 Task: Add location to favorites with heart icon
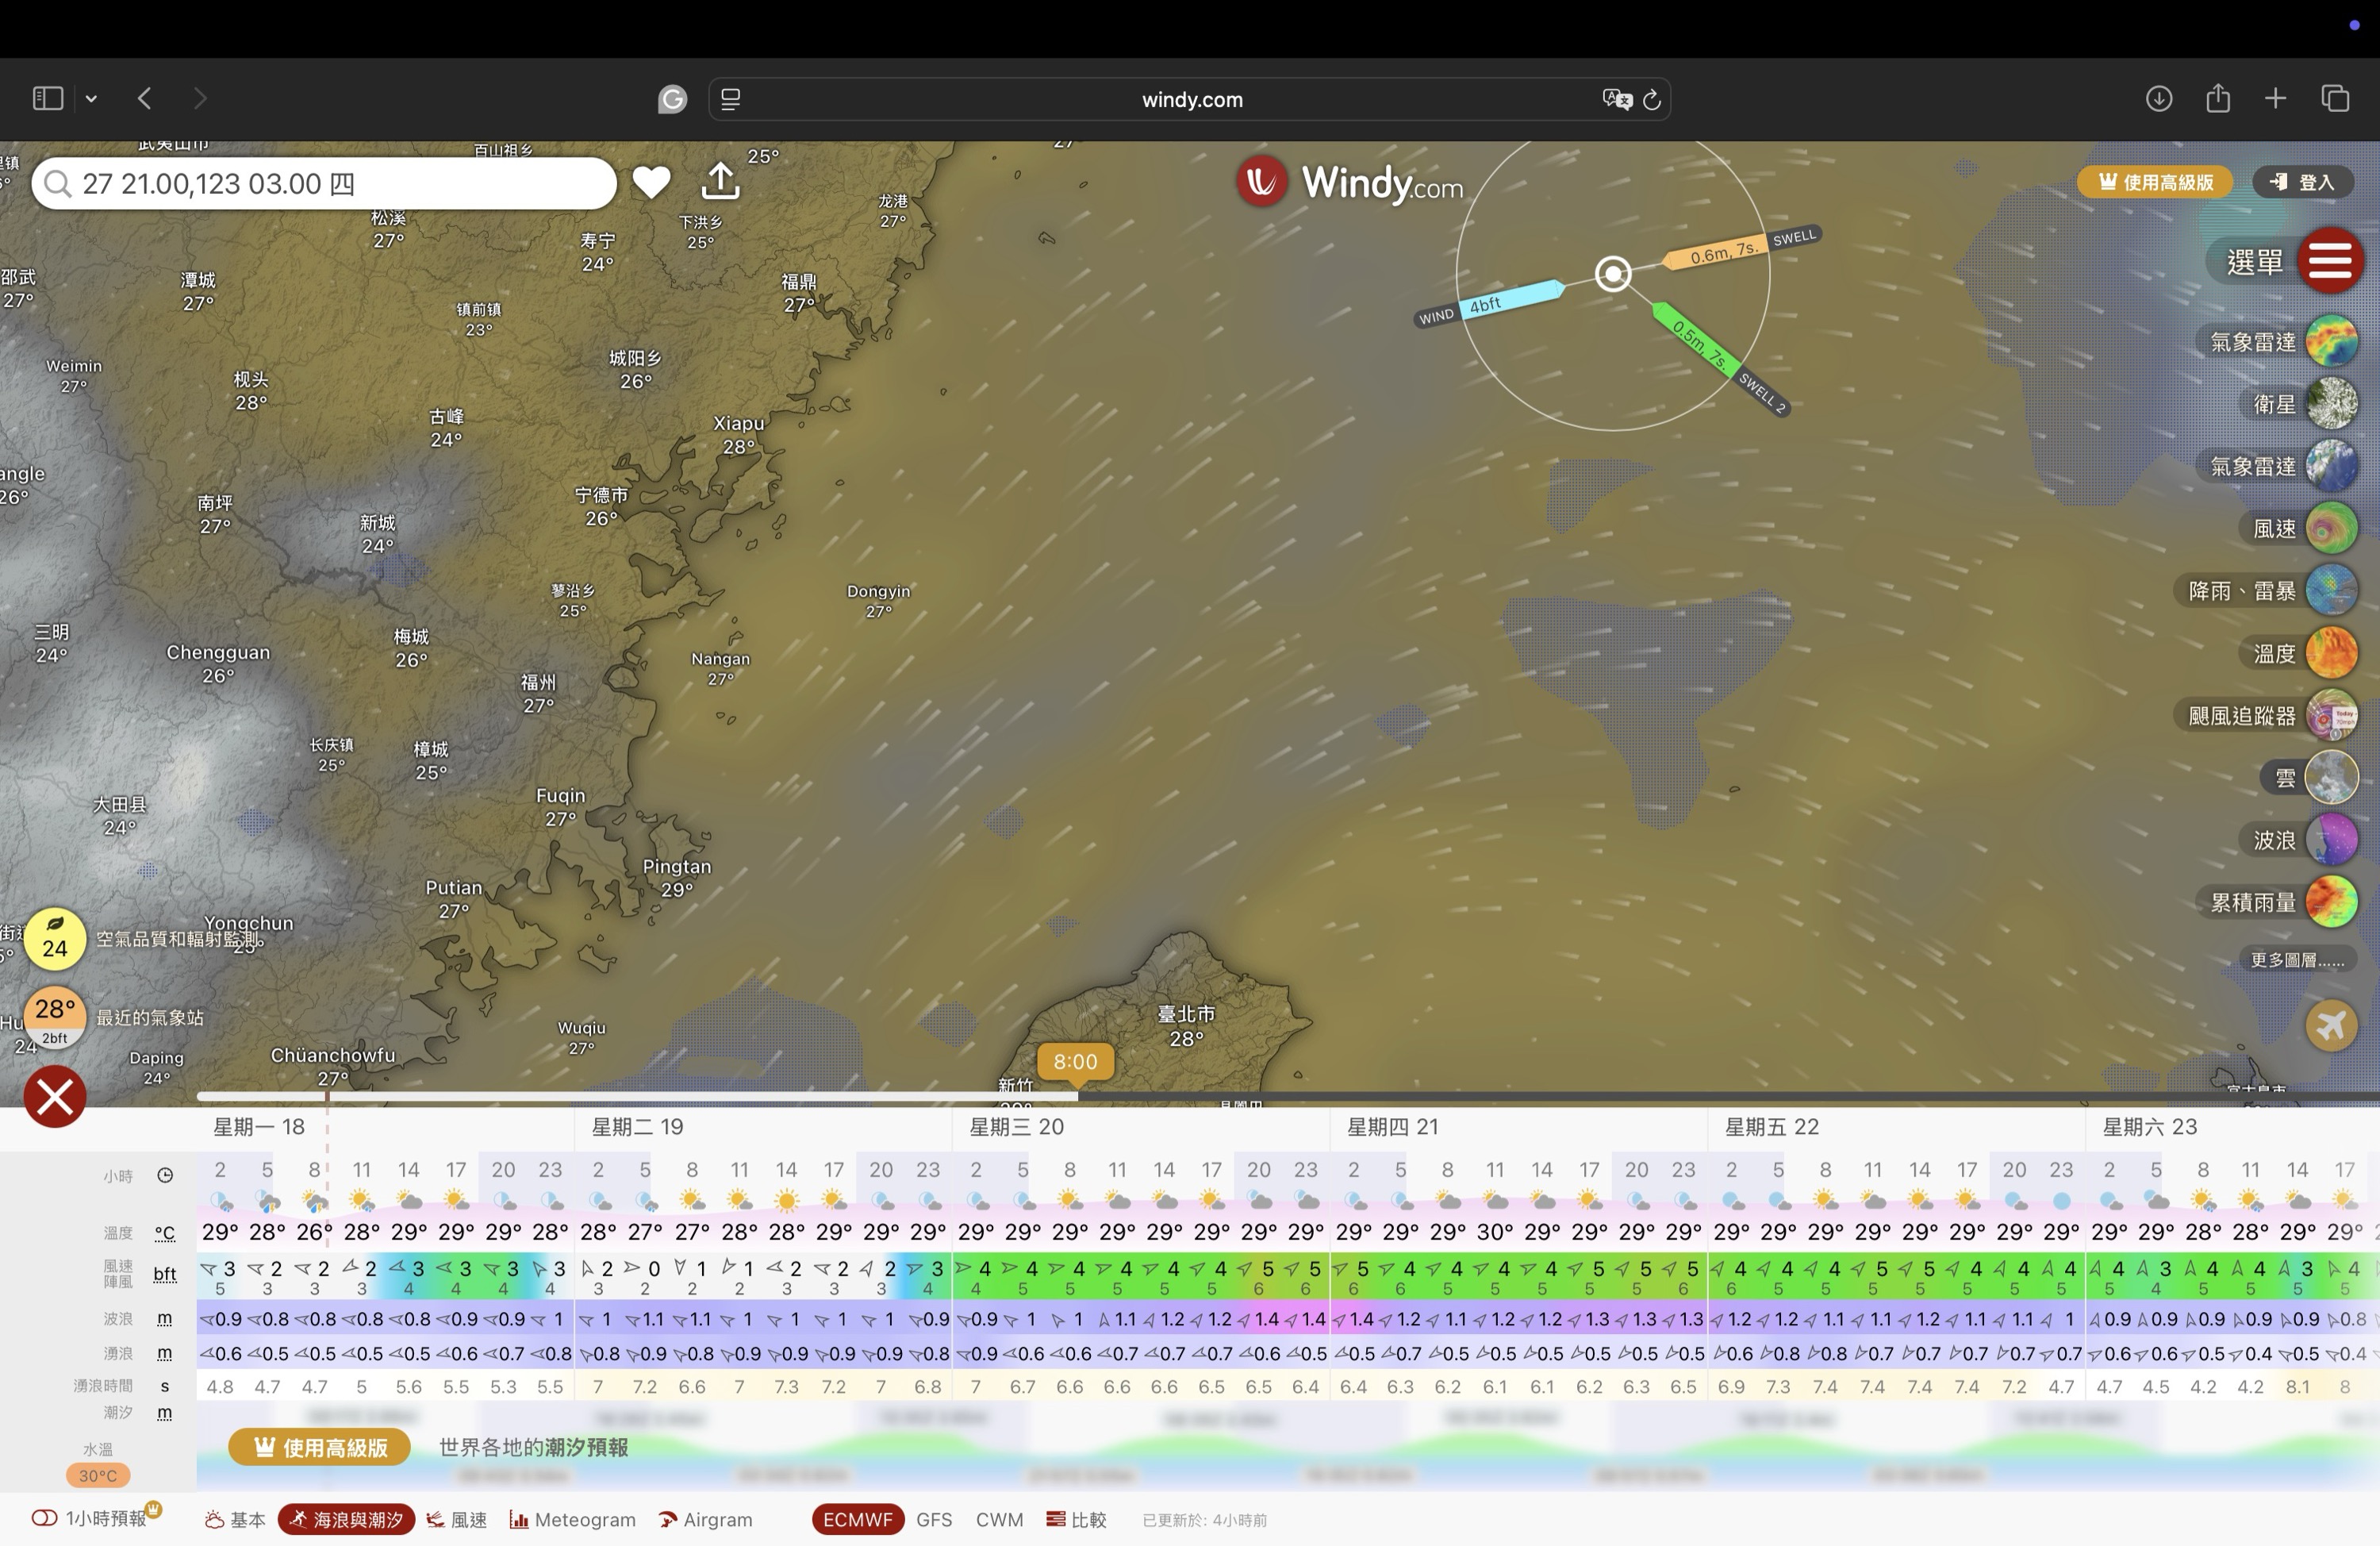click(651, 181)
